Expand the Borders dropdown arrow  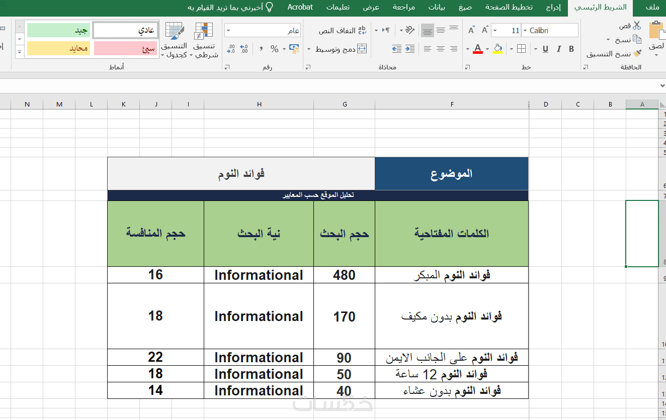coord(512,49)
